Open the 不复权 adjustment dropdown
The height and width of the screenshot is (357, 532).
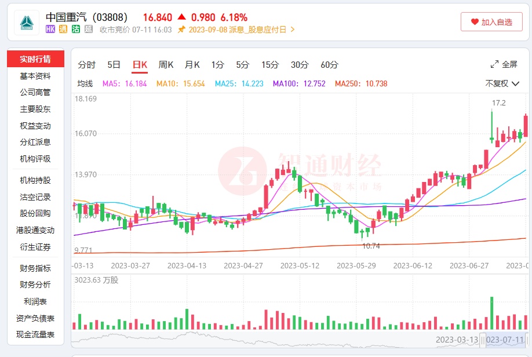(502, 83)
